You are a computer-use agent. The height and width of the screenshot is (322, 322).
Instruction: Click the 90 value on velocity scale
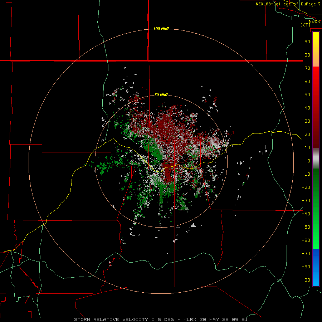tap(307, 42)
